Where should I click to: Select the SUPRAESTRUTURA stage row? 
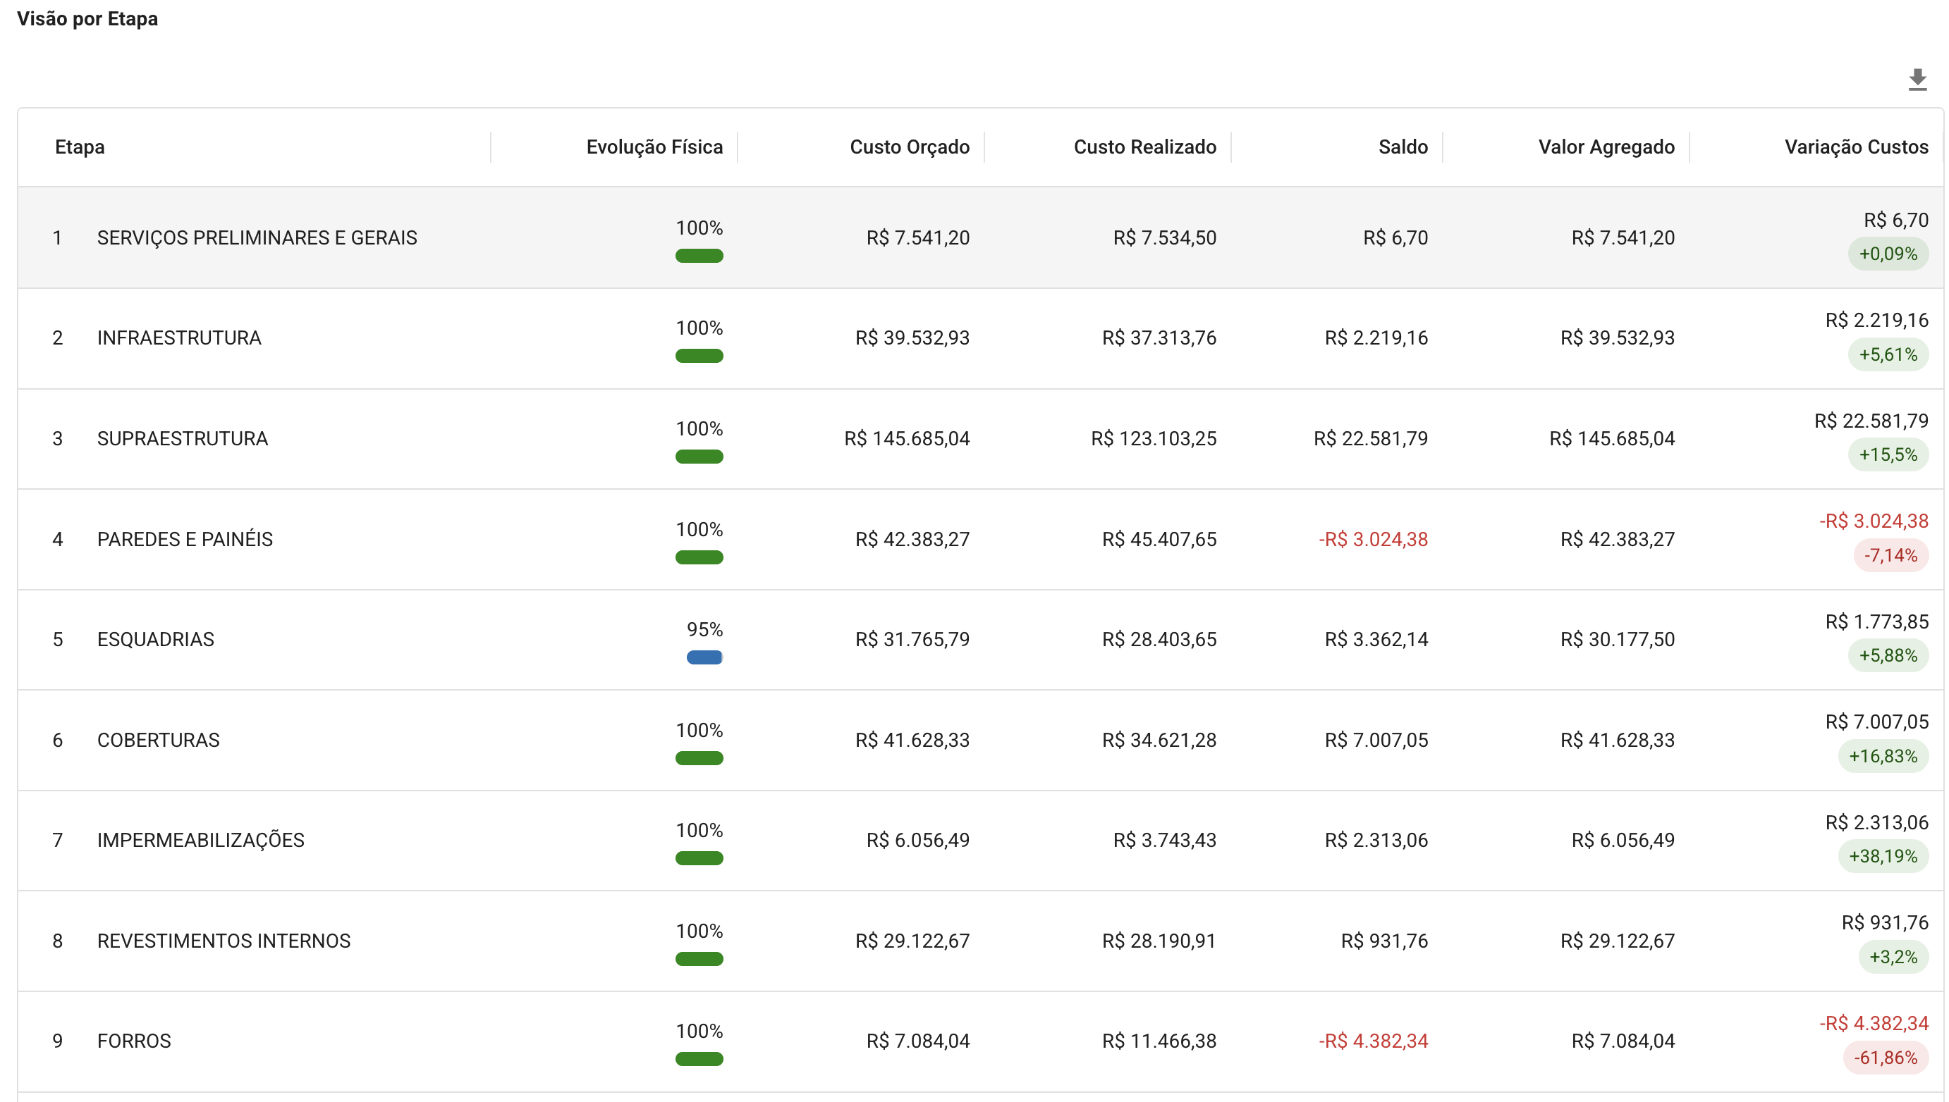[x=981, y=439]
